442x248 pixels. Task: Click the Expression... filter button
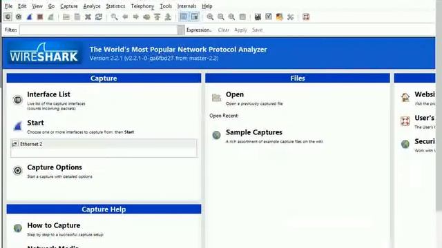click(x=199, y=30)
